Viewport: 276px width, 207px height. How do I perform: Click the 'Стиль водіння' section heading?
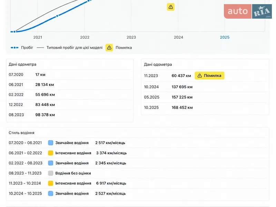click(x=21, y=133)
